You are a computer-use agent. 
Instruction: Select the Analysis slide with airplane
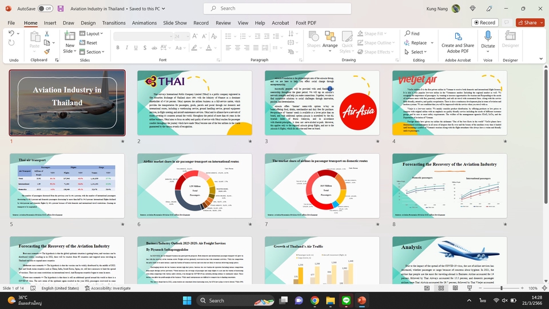449,260
